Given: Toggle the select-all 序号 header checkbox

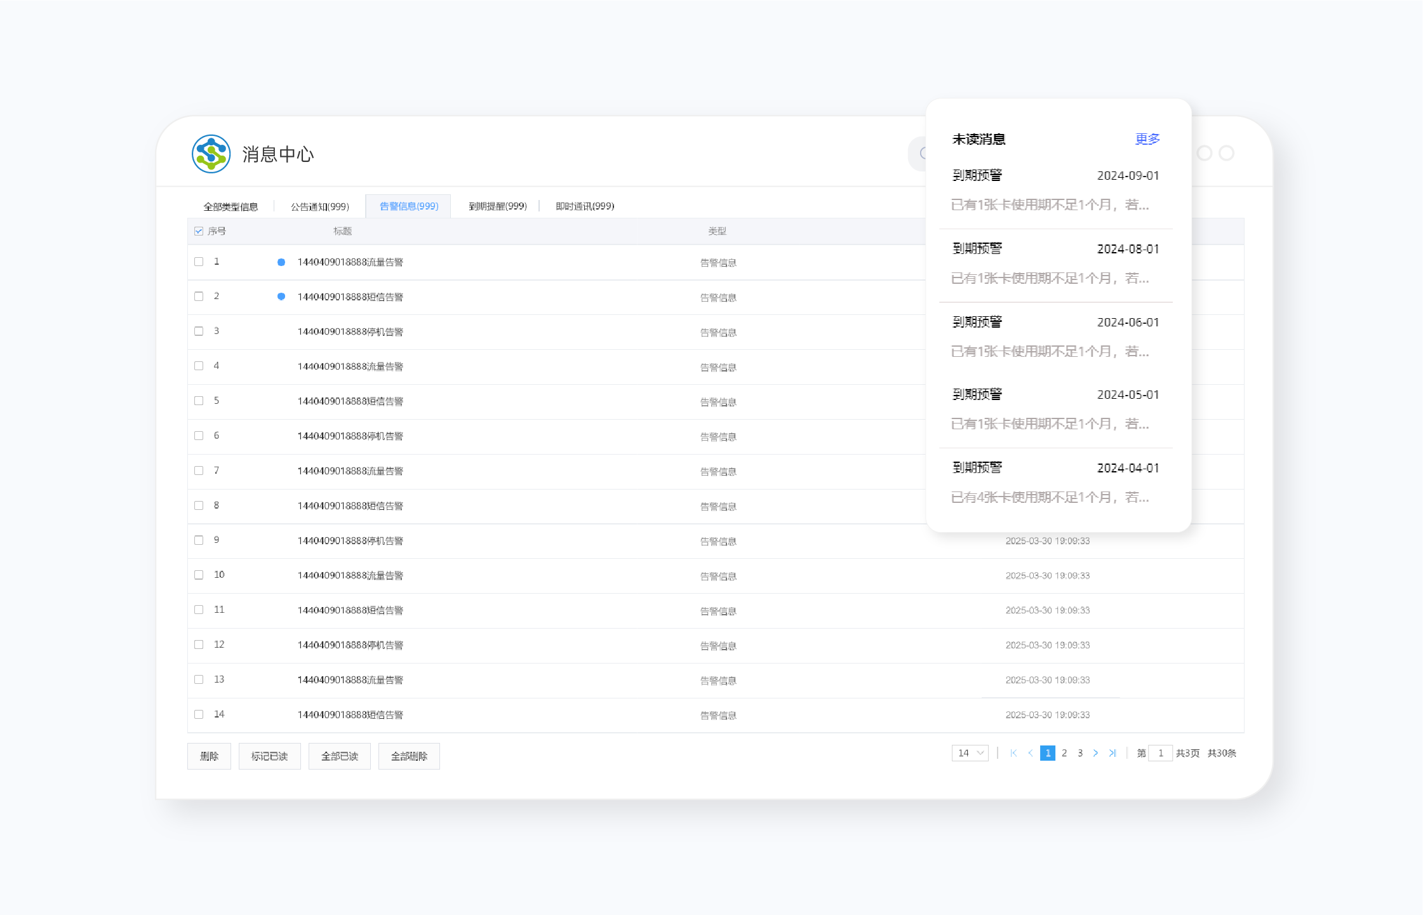Looking at the screenshot, I should (199, 231).
